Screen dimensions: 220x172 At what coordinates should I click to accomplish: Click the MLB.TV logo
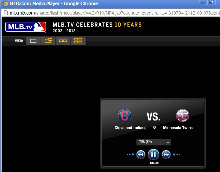tap(26, 27)
